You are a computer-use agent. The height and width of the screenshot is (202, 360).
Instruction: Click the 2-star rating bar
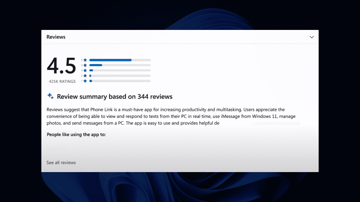click(x=120, y=76)
